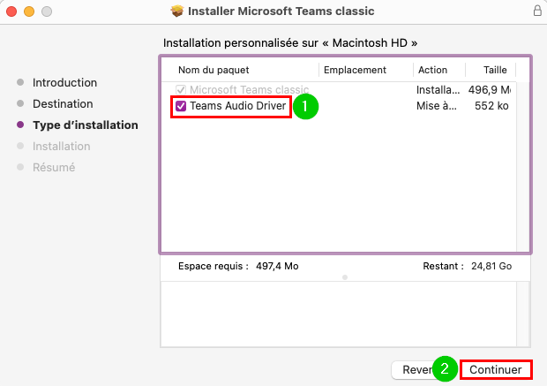This screenshot has height=386, width=547.
Task: Click the description box vertical scrollbar
Action: [x=523, y=314]
